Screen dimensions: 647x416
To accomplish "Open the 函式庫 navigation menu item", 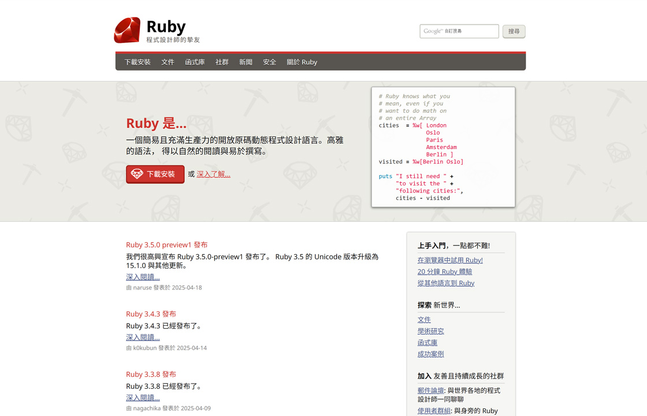I will click(x=195, y=62).
